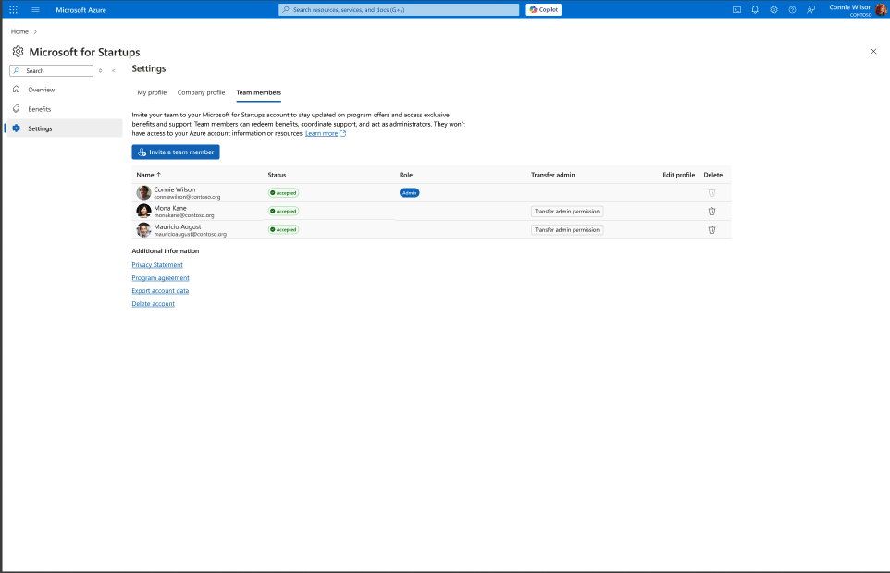Select the Connie Wilson name text
Viewport: 890px width, 573px height.
175,189
